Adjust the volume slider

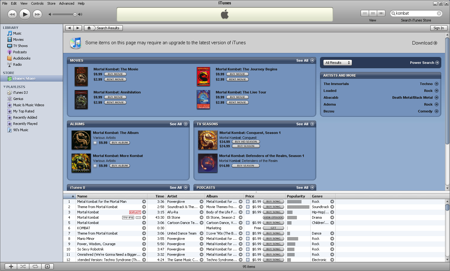pos(75,14)
